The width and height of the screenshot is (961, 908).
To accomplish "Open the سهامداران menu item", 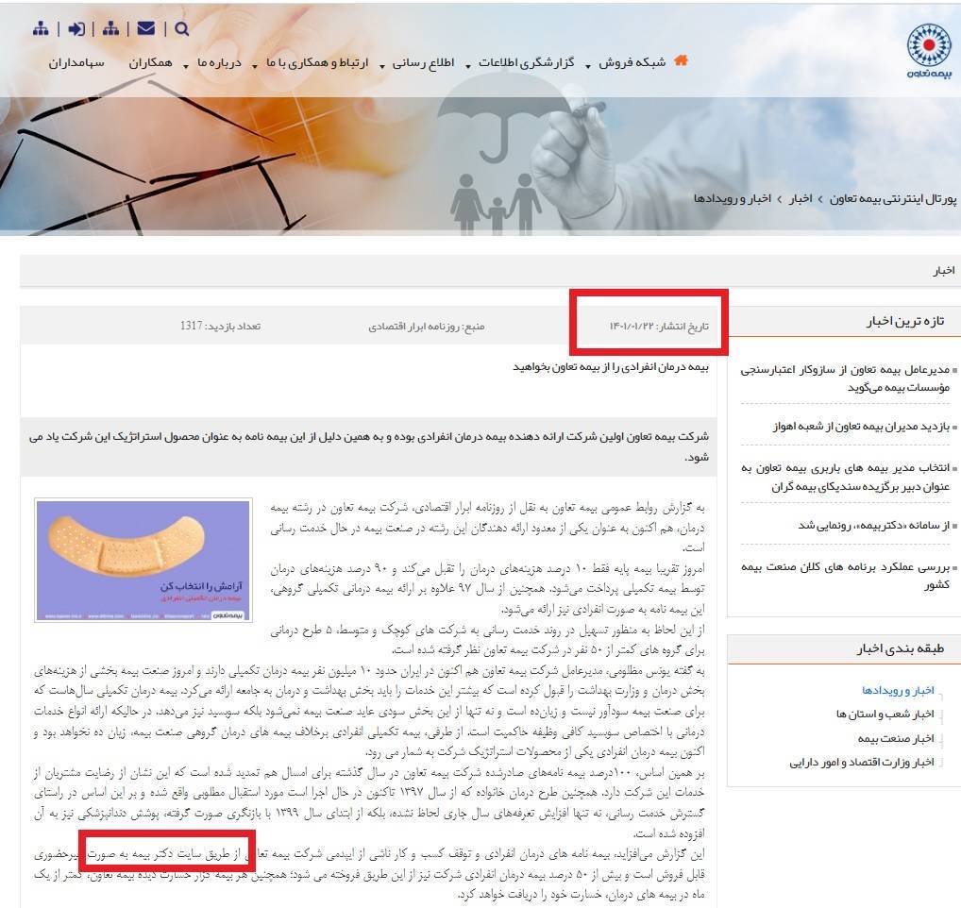I will coord(76,62).
